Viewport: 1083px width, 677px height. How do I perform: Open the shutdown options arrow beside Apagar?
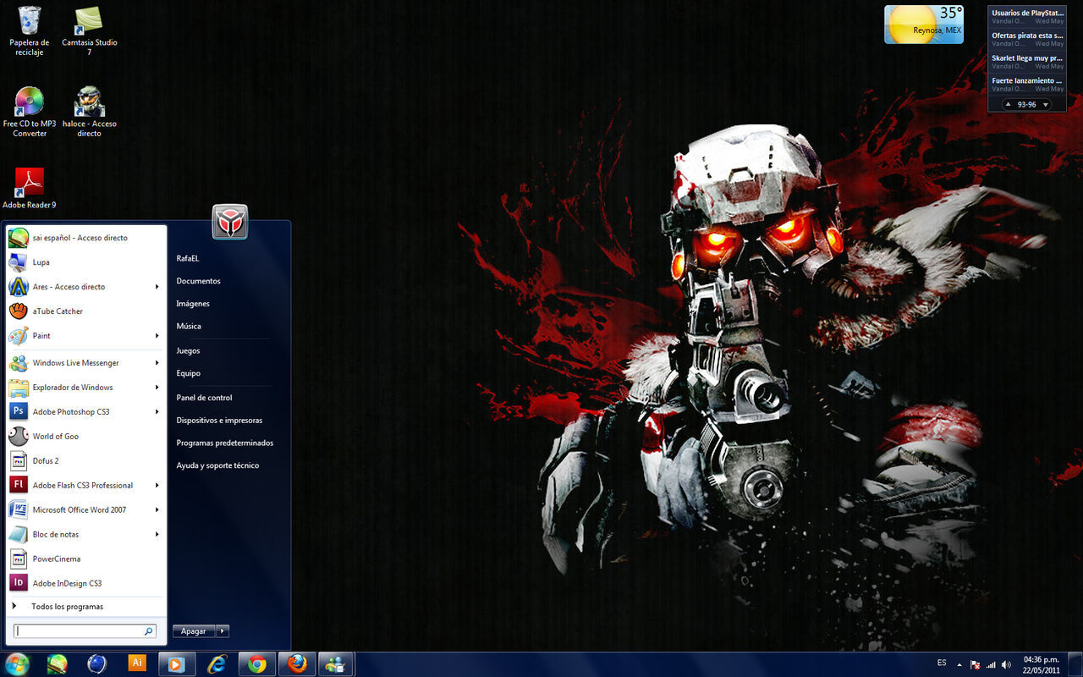(x=223, y=631)
